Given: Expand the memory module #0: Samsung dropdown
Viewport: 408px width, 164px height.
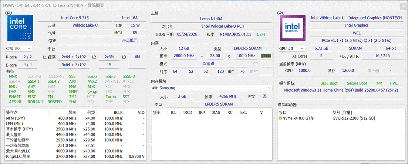Looking at the screenshot, I should tap(212, 88).
